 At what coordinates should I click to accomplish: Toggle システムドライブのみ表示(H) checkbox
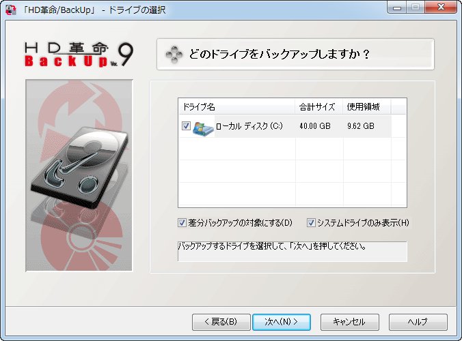(x=311, y=223)
